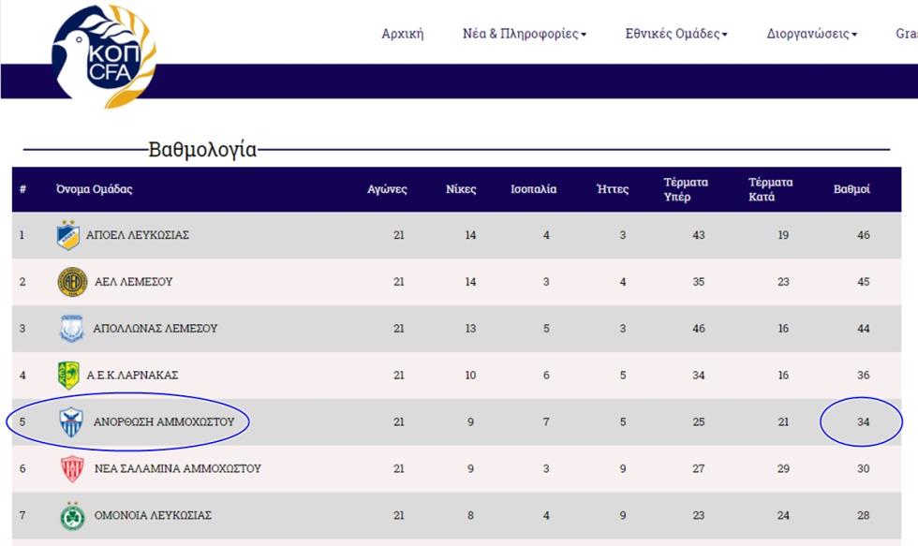Expand the Νέα & Πληροφορίες dropdown menu
This screenshot has width=918, height=546.
pos(525,34)
